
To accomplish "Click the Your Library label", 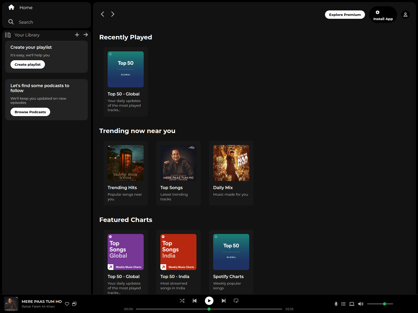I will click(x=27, y=35).
